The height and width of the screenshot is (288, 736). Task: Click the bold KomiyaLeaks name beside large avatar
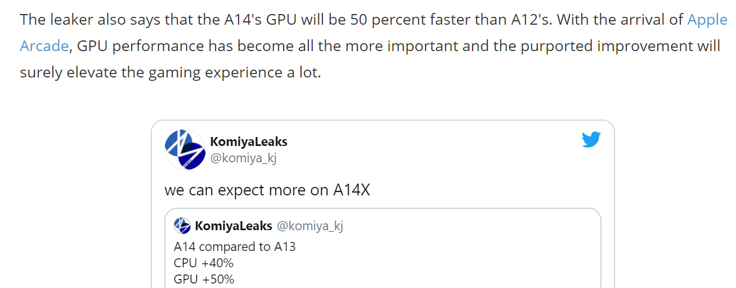248,141
